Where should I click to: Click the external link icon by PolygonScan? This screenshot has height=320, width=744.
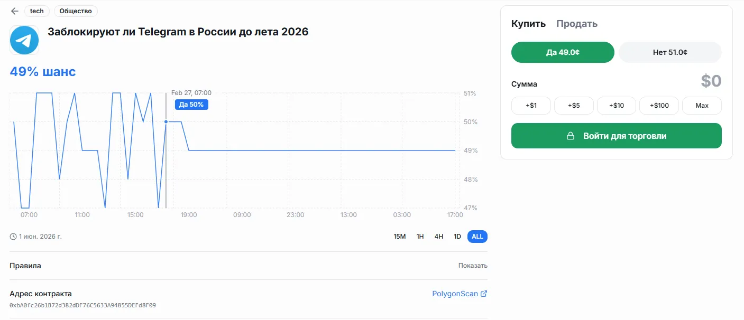[x=483, y=294]
